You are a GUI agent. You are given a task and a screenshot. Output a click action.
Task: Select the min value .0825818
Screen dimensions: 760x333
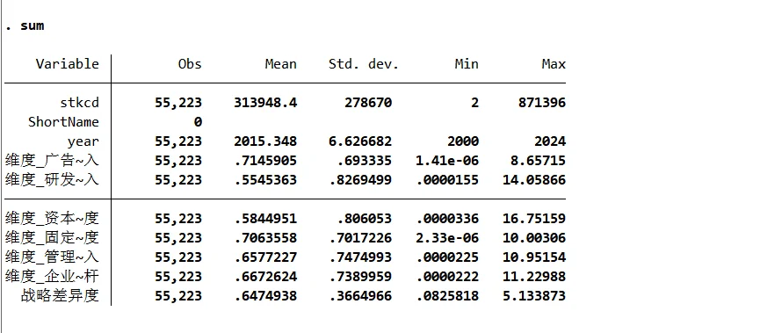447,296
